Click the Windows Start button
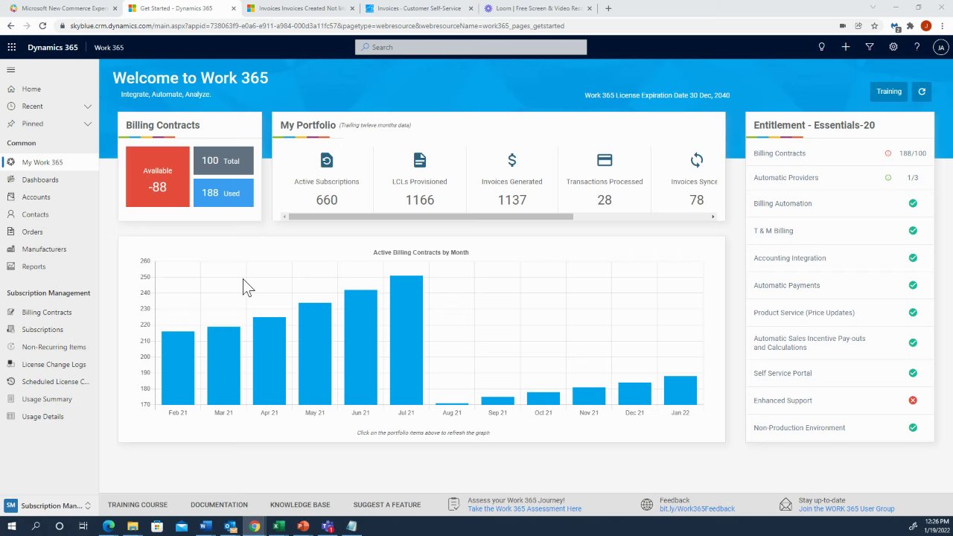 click(12, 526)
